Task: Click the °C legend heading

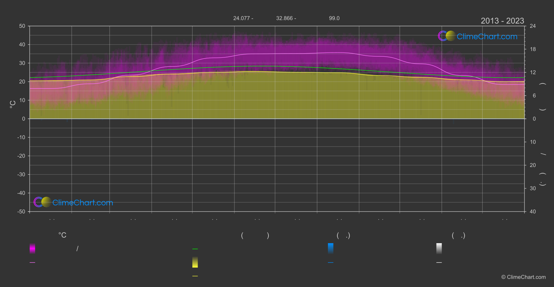Action: pos(62,236)
